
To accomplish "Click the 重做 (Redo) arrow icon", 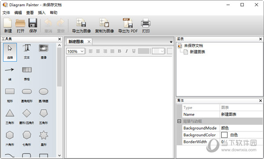I will click(x=61, y=23).
